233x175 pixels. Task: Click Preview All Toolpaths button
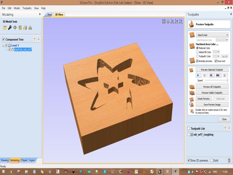pos(212,87)
